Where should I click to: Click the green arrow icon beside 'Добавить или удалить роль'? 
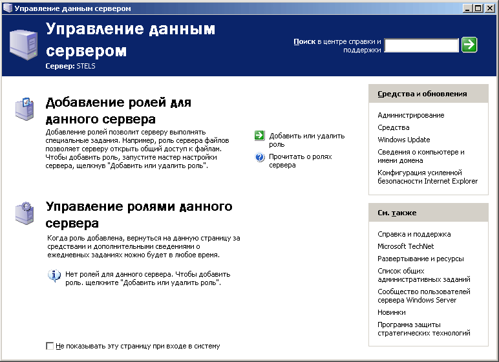point(259,135)
